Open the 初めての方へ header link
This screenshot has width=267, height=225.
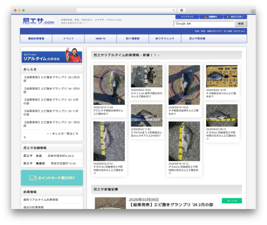coord(235,16)
